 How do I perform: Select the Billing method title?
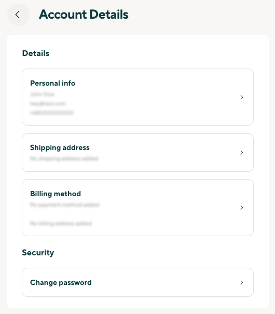coord(56,194)
